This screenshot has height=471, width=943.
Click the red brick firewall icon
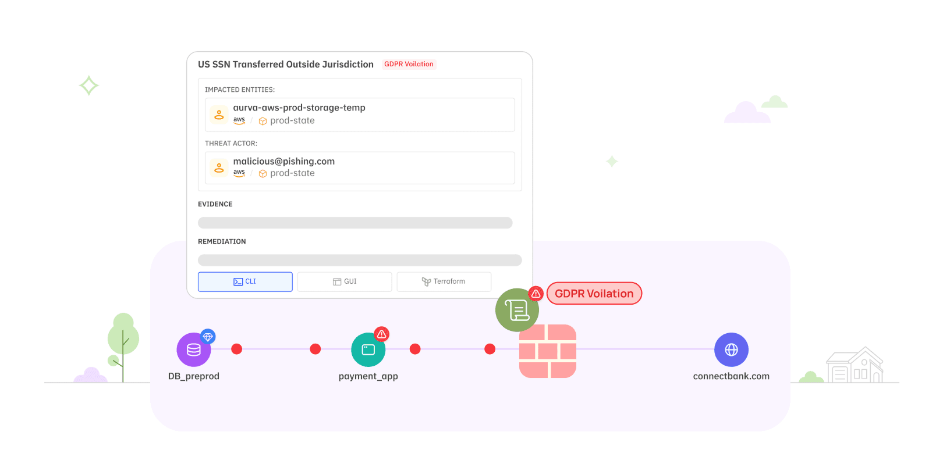[x=547, y=351]
